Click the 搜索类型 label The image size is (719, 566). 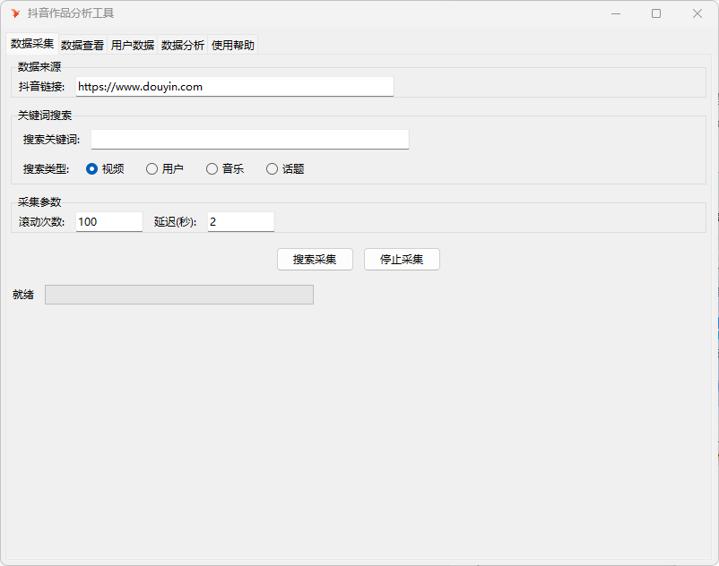(x=46, y=169)
